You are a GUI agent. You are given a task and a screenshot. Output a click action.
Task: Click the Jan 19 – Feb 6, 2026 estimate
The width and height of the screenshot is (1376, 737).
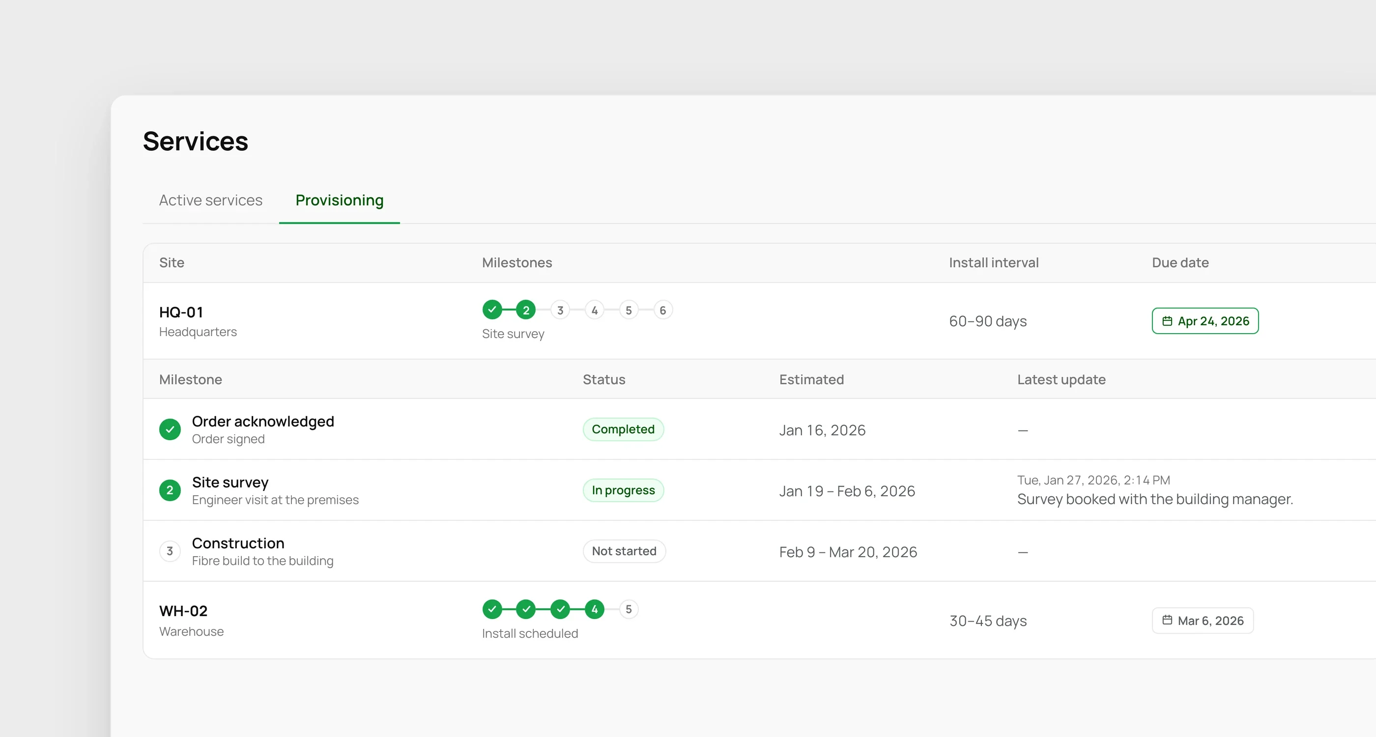(x=847, y=491)
